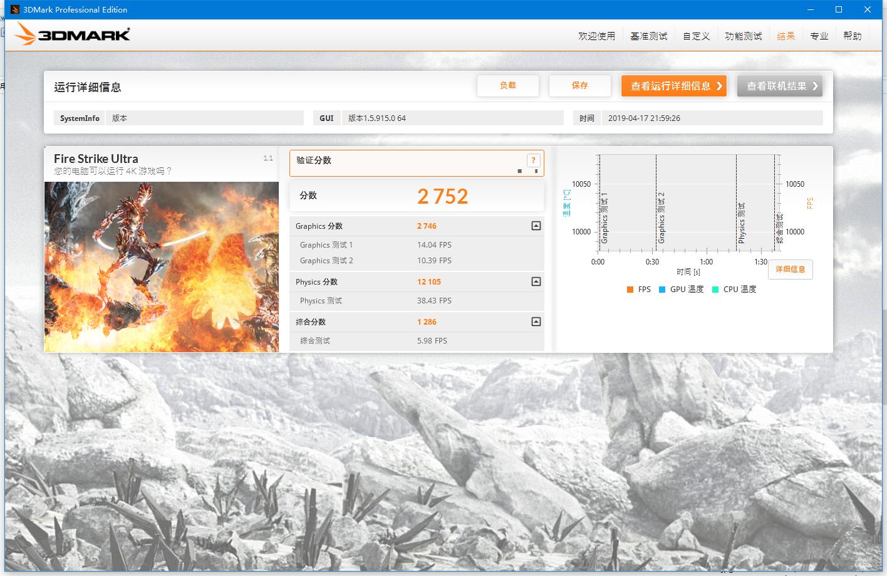
Task: Switch to the 欢迎使用 tab
Action: click(x=596, y=36)
